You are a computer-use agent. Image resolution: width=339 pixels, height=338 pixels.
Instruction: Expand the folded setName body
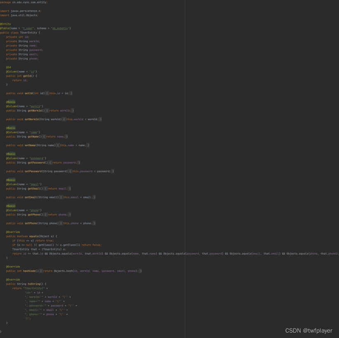coord(73,145)
